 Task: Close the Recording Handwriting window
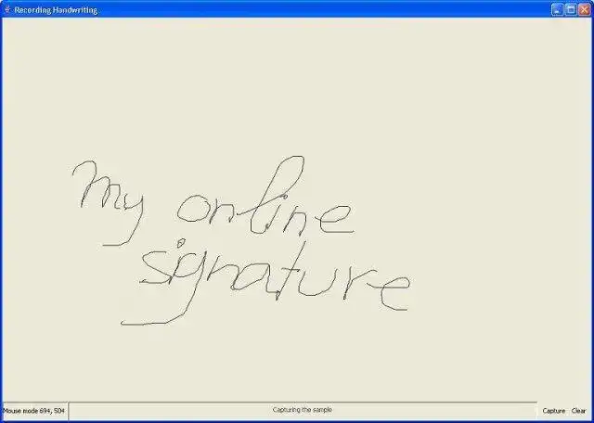click(584, 10)
